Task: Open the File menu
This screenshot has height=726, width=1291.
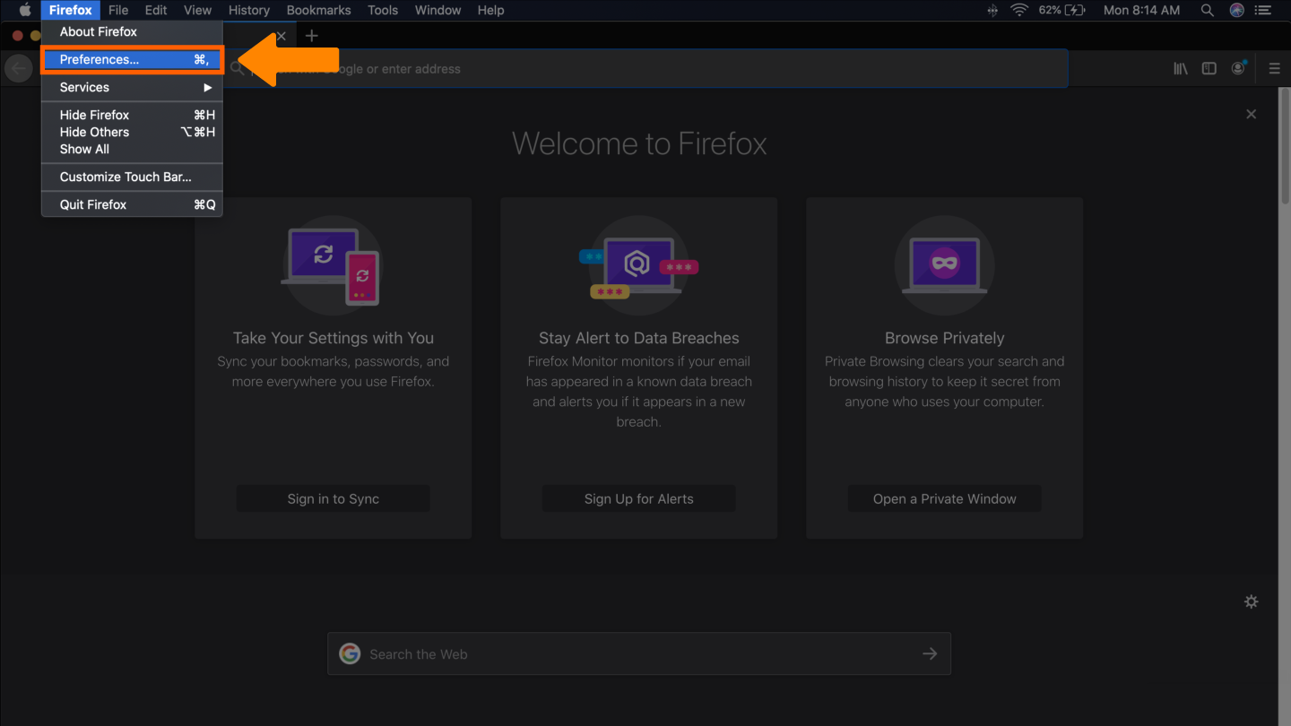Action: point(118,10)
